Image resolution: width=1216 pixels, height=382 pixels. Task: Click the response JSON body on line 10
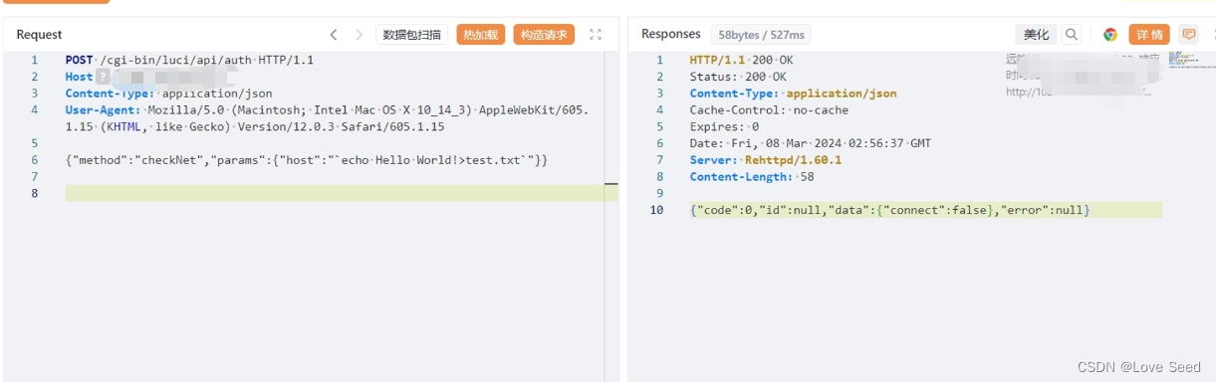[x=890, y=210]
